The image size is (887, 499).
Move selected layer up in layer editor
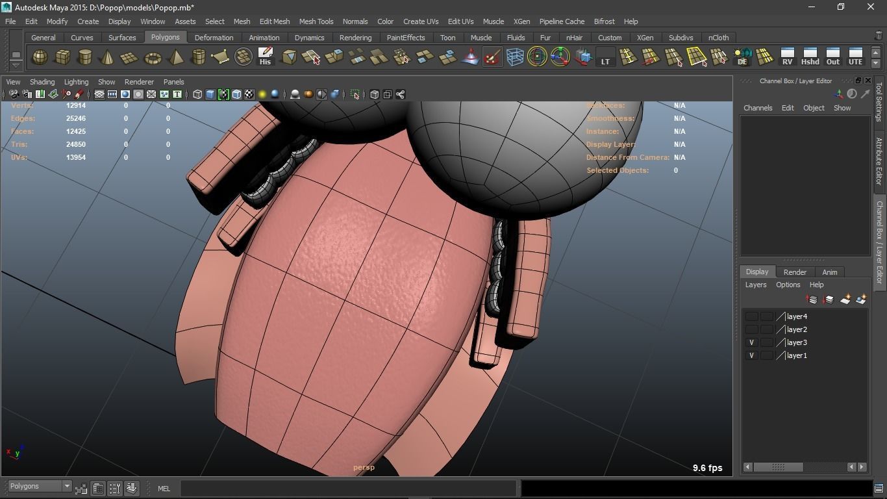[x=812, y=300]
